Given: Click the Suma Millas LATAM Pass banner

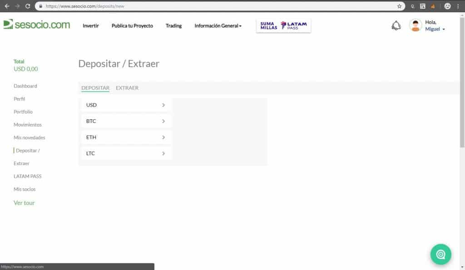Looking at the screenshot, I should (283, 26).
